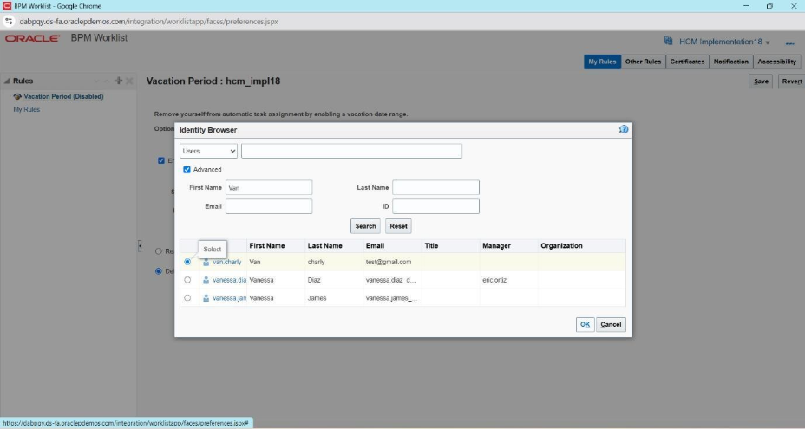The image size is (805, 429).
Task: Click the delete rule X icon
Action: tap(129, 81)
